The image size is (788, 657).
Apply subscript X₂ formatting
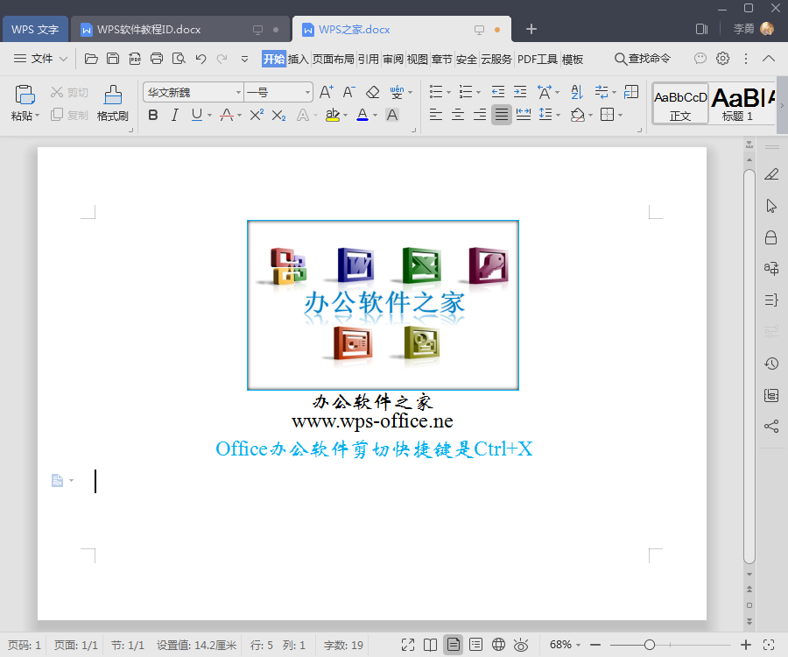pos(279,115)
